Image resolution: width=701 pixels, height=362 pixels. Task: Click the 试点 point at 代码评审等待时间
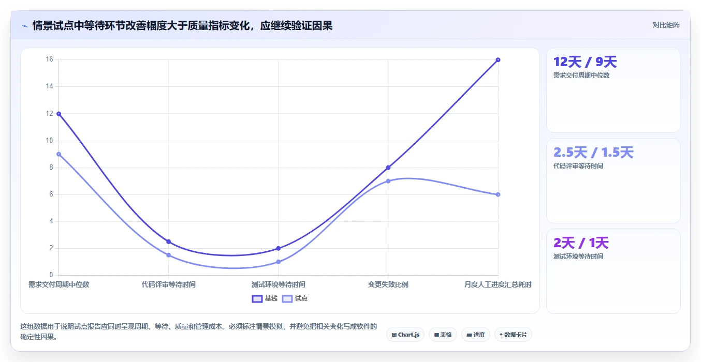click(x=168, y=255)
